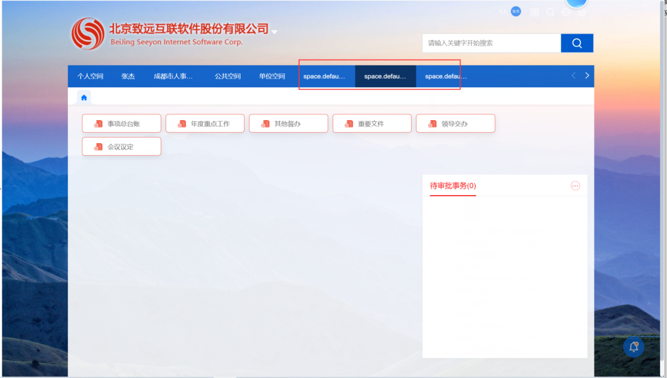Click the Seeyon red swirl logo
This screenshot has width=667, height=378.
(x=88, y=34)
